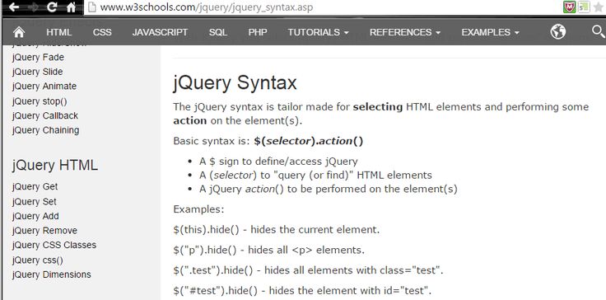606x300 pixels.
Task: Expand the TUTORIALS dropdown menu
Action: coord(318,32)
